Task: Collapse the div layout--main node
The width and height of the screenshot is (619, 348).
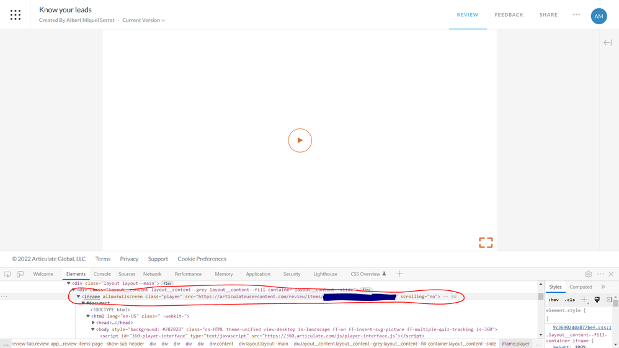Action: (x=69, y=283)
